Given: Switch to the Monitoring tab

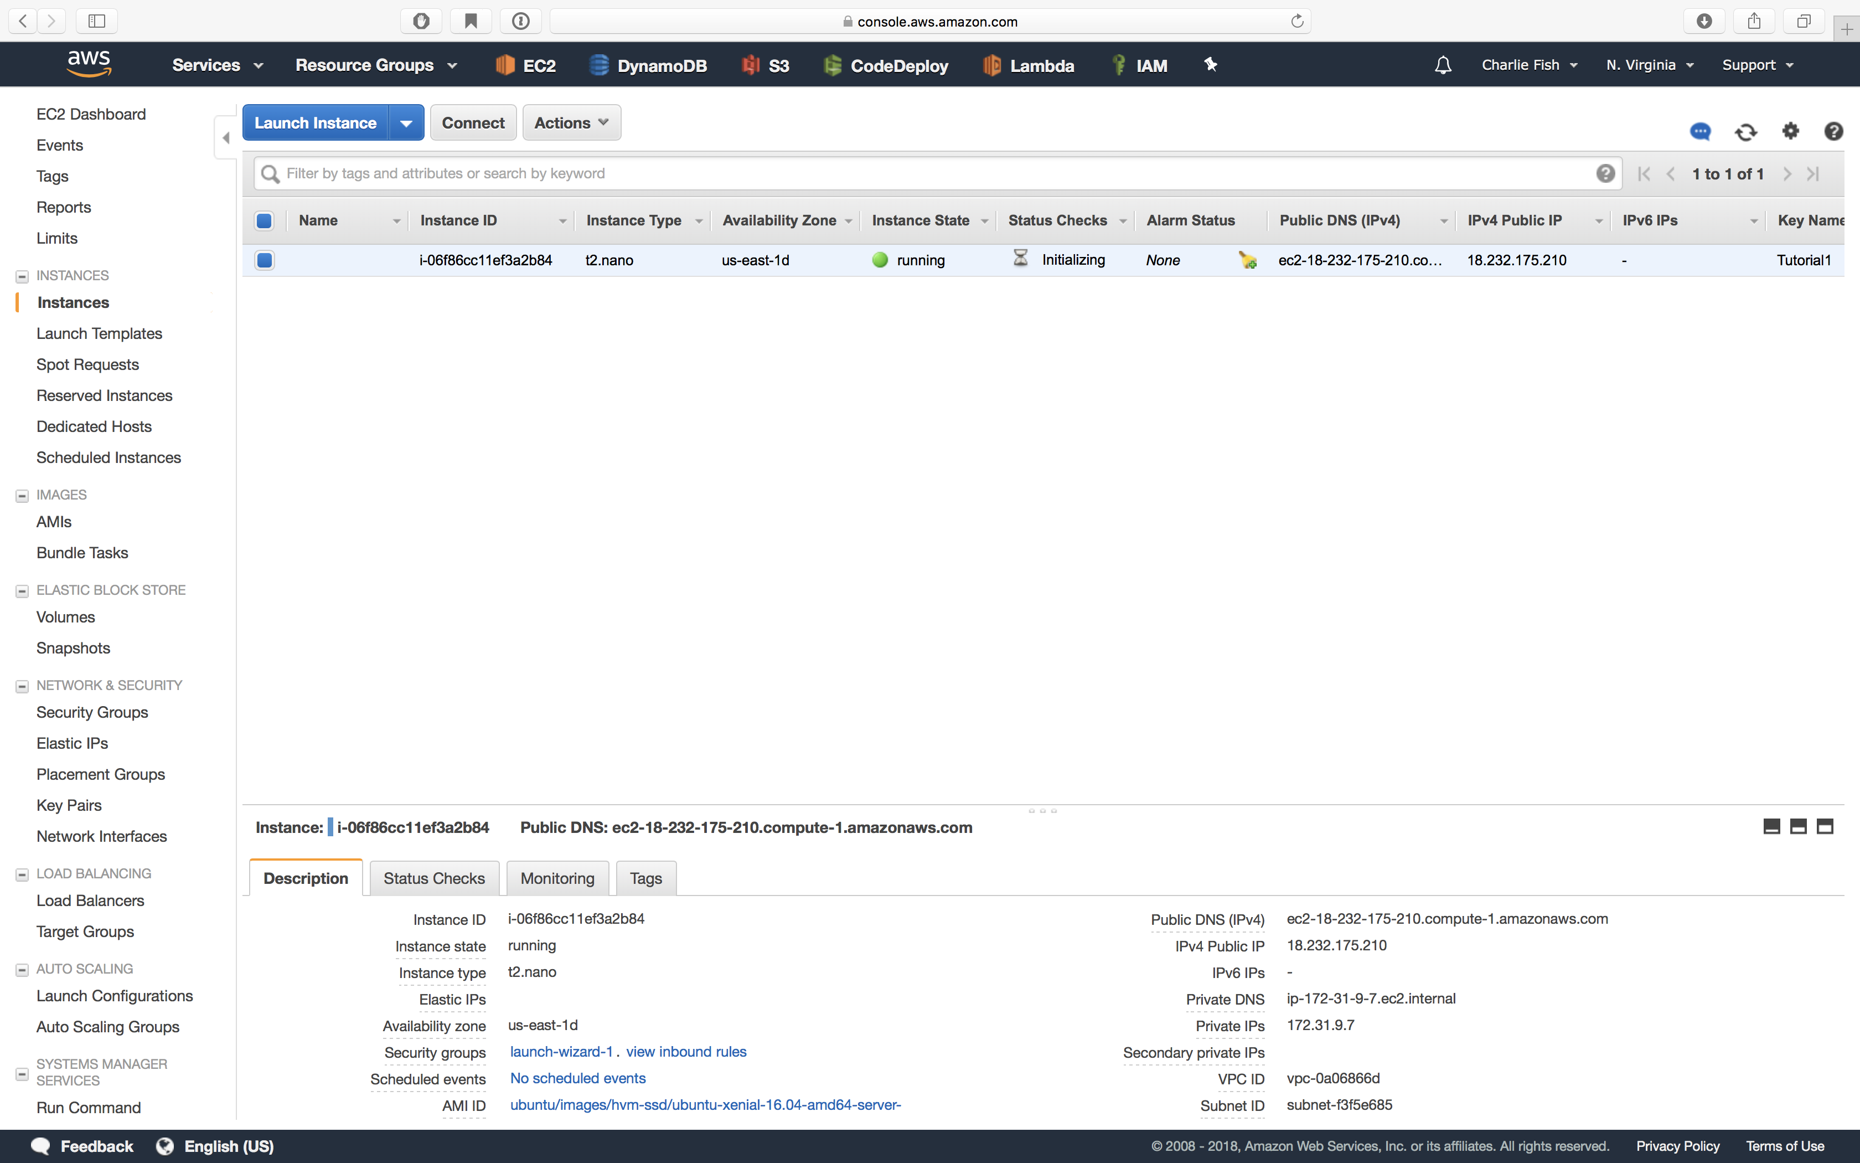Looking at the screenshot, I should (x=556, y=878).
